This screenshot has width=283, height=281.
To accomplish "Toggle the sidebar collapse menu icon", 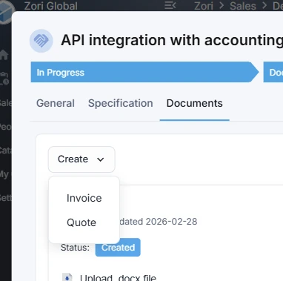I will [170, 5].
